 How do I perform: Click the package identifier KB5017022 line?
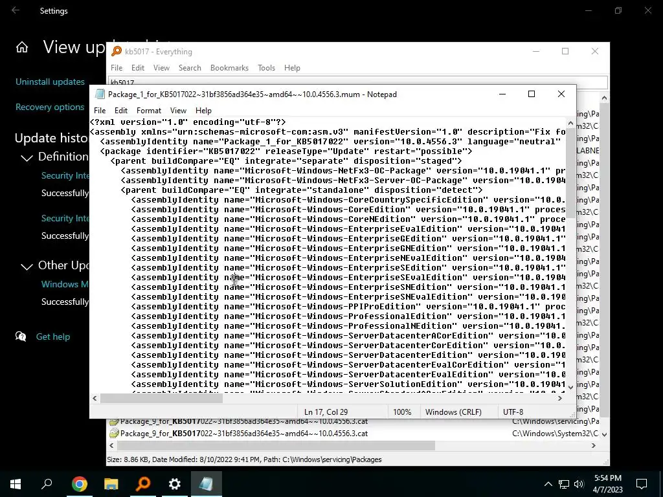pyautogui.click(x=286, y=151)
